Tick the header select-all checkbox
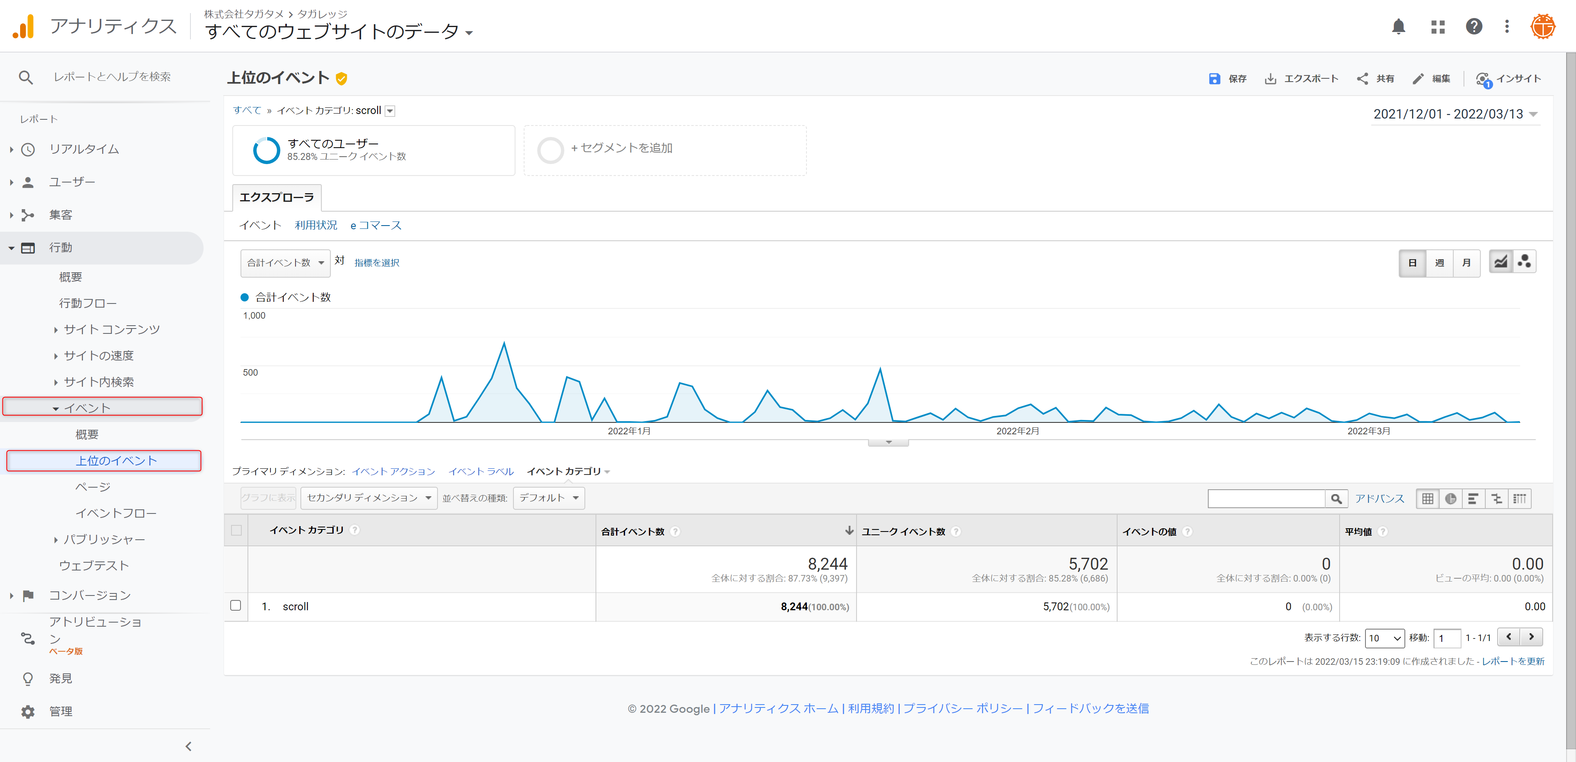The image size is (1576, 762). [236, 530]
